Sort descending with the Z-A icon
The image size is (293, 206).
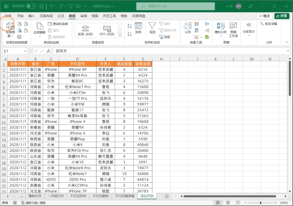(x=130, y=34)
